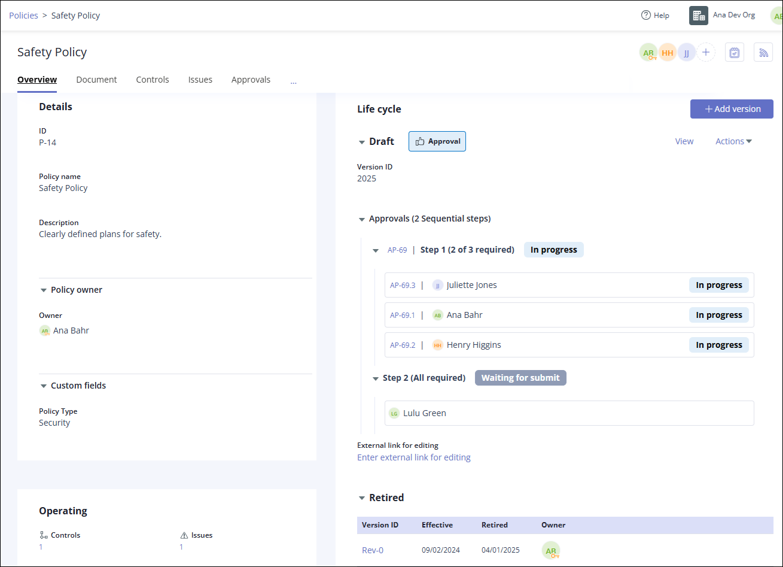Click the HH member avatar in header
Viewport: 783px width, 567px height.
668,53
